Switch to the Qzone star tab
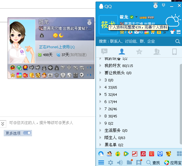Image resolution: width=182 pixels, height=166 pixels. pos(139,52)
